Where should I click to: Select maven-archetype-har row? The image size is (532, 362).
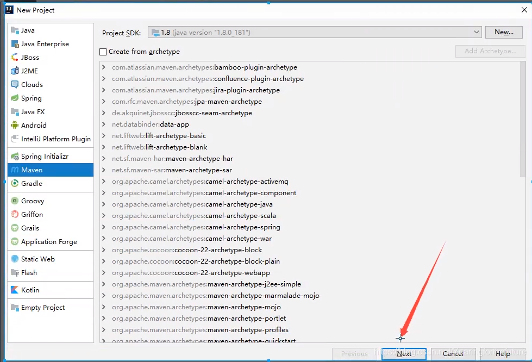[310, 158]
